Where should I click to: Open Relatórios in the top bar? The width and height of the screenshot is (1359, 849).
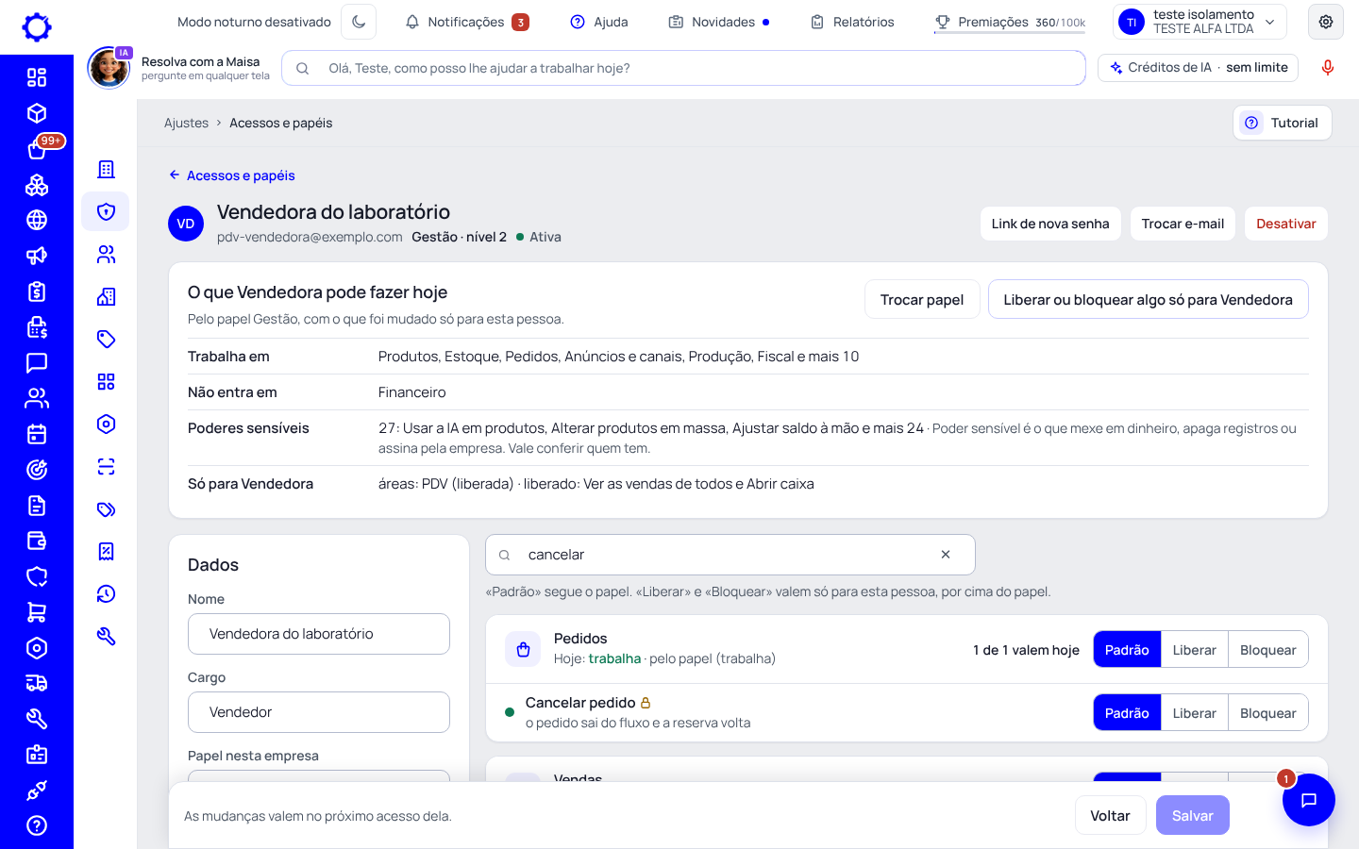[x=852, y=22]
